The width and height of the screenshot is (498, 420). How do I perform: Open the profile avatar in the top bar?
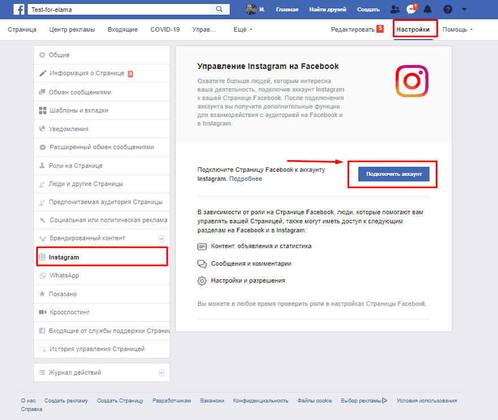(251, 9)
